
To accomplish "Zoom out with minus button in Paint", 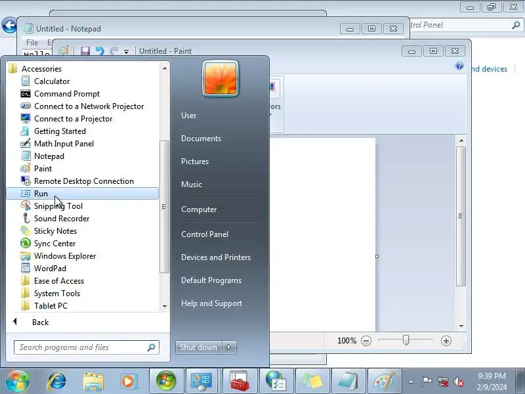I will tap(366, 341).
